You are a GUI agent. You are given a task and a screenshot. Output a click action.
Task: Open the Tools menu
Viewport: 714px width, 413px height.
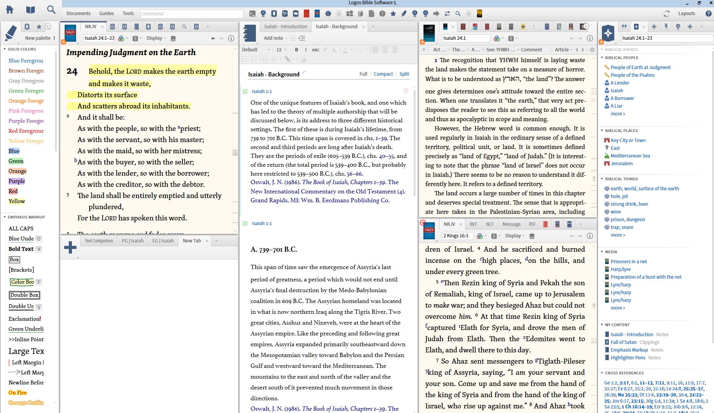128,14
